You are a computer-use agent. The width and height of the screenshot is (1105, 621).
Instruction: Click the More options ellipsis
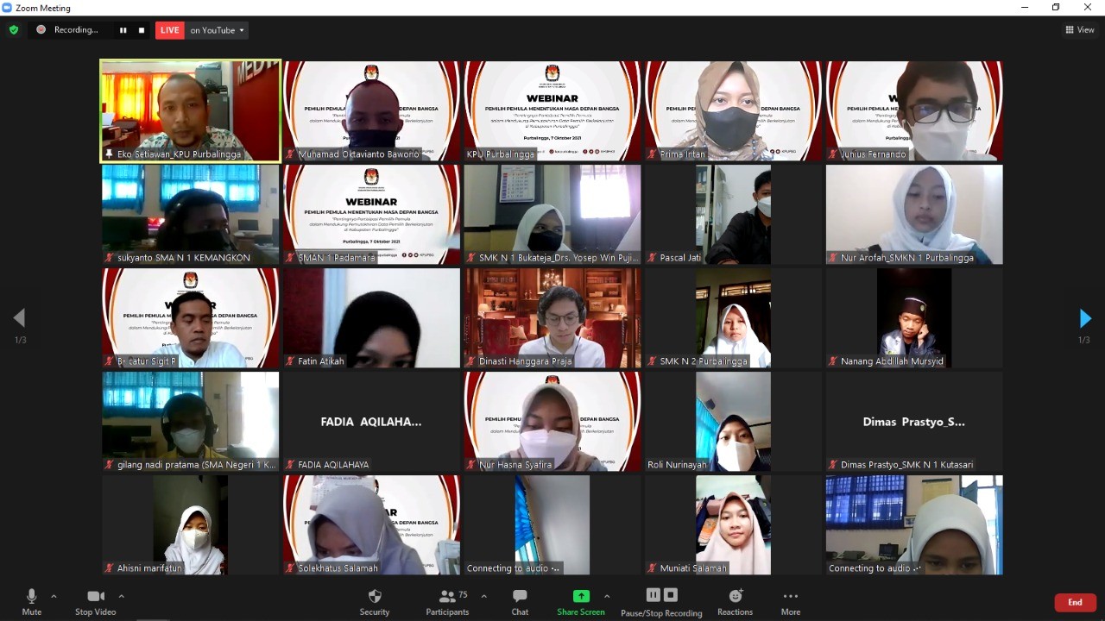790,597
